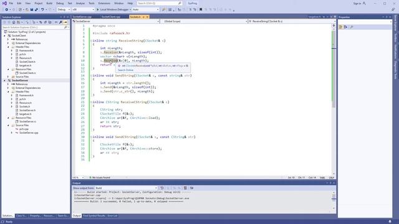Click No issues found indicator
This screenshot has height=224, width=399.
tap(100, 177)
